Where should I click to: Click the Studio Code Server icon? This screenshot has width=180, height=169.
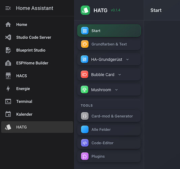[x=8, y=37]
